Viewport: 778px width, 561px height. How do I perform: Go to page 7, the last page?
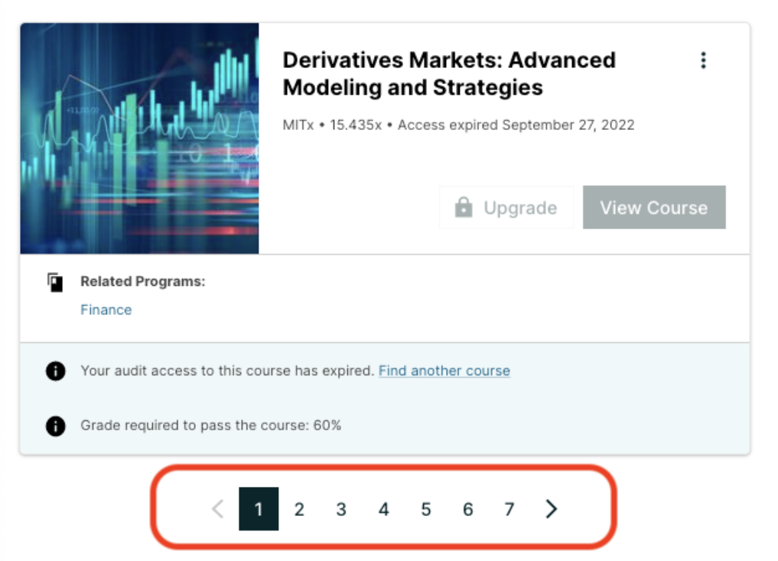[x=509, y=509]
